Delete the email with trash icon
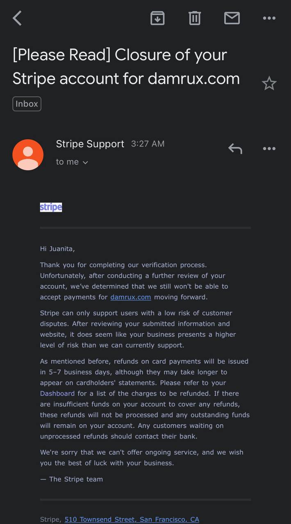 coord(194,18)
